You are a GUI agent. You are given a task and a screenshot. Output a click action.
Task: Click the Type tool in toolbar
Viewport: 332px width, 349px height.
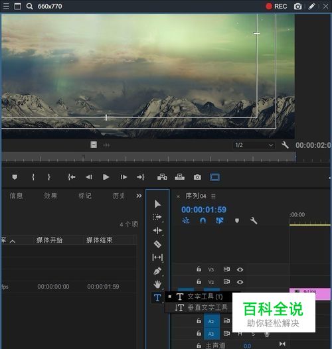pyautogui.click(x=157, y=298)
